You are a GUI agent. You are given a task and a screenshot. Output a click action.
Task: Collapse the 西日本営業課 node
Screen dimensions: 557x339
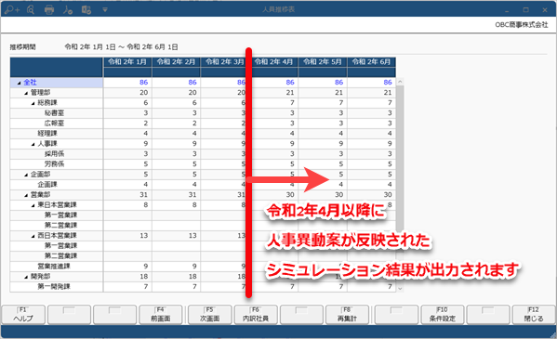[33, 236]
